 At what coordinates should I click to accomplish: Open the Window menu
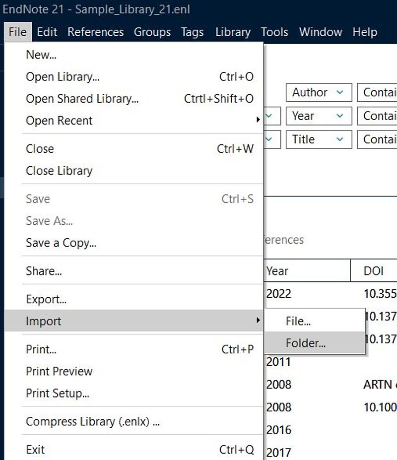point(321,32)
